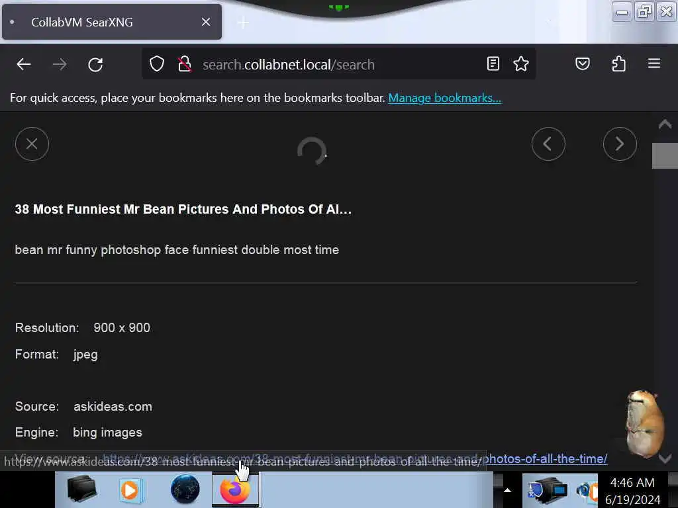Show the previous image result
This screenshot has width=678, height=508.
[x=548, y=144]
